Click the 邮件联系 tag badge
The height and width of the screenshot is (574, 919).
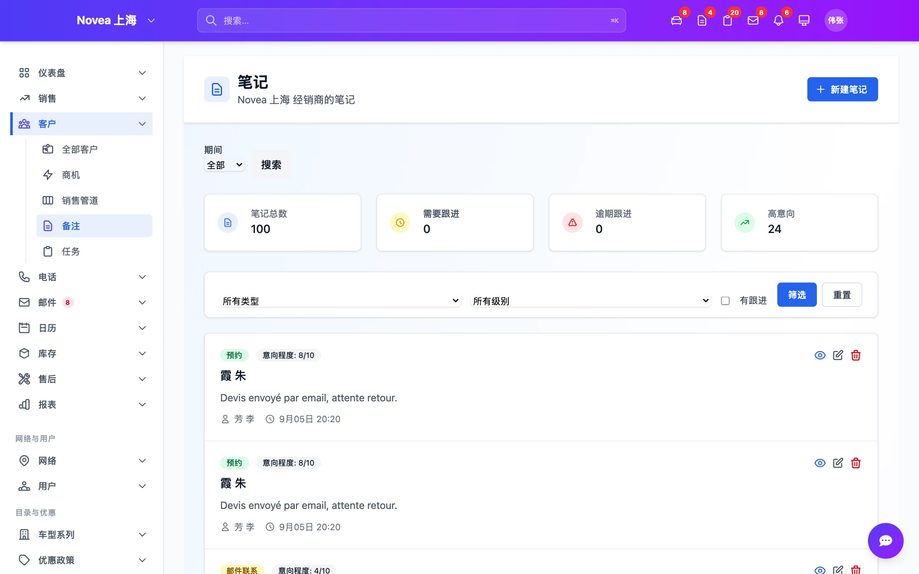[242, 570]
